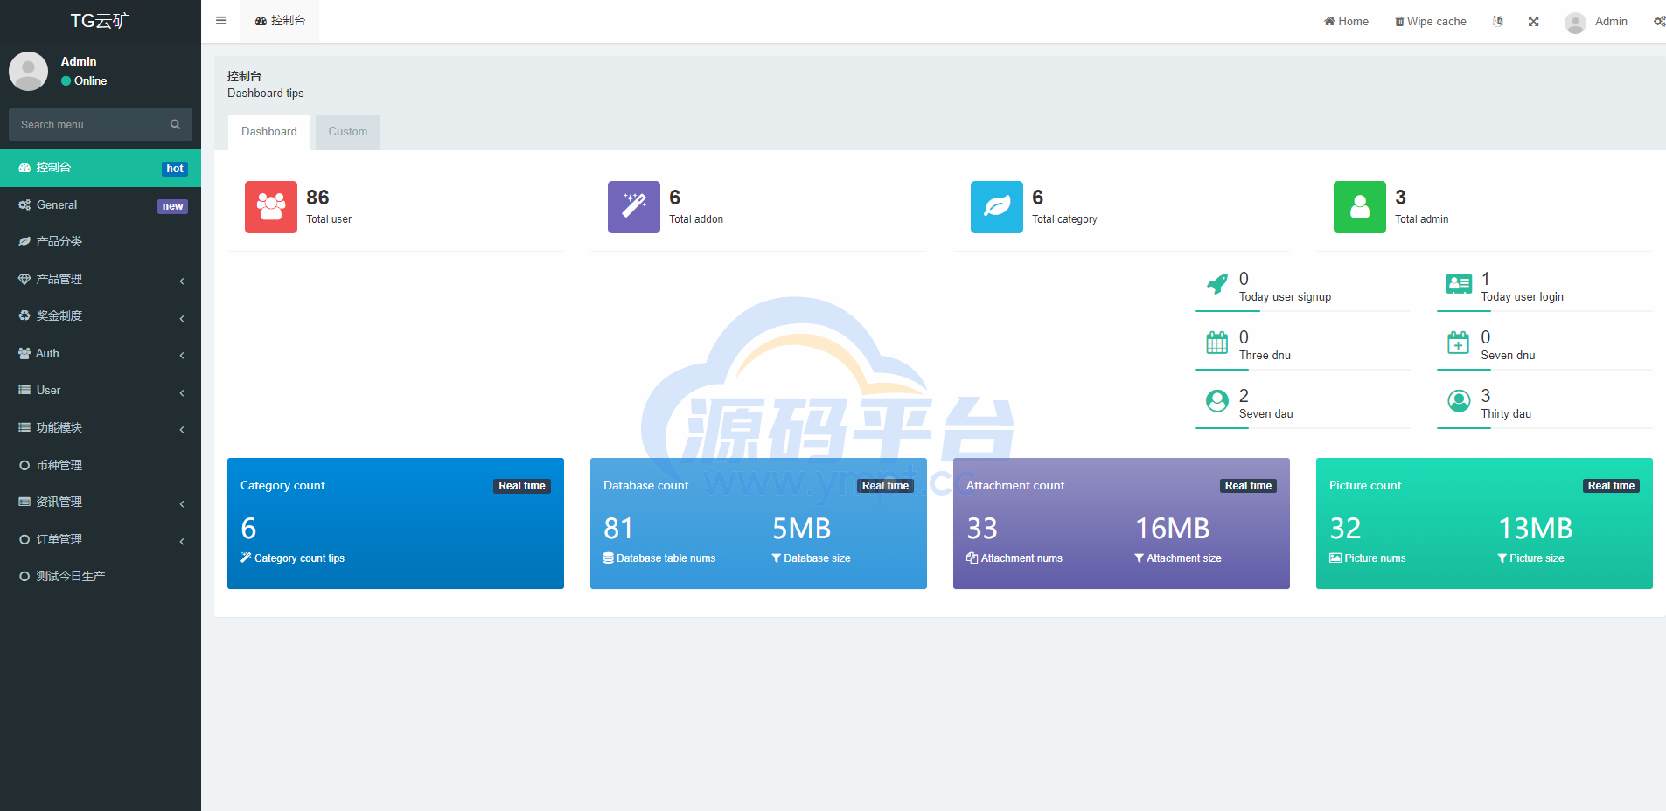
Task: Click Wipe cache in top bar
Action: tap(1430, 21)
